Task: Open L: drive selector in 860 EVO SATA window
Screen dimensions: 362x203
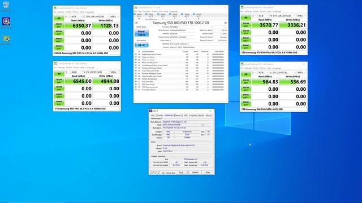Action: (282, 73)
